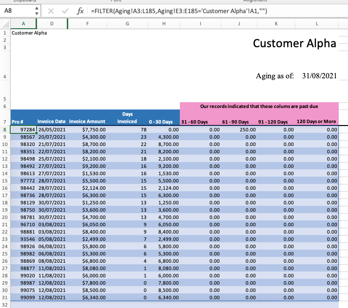Select Pro # 98613 cell

pos(23,174)
